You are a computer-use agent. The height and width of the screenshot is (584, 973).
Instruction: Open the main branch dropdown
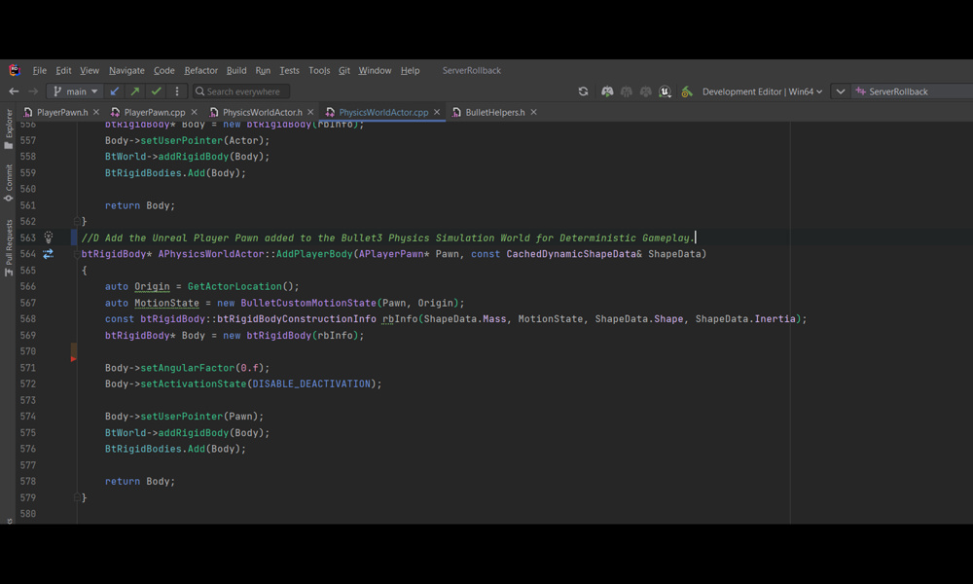tap(76, 91)
